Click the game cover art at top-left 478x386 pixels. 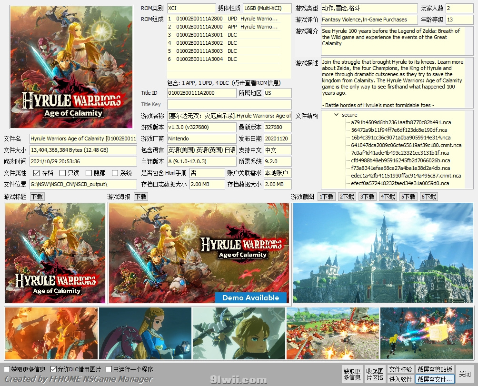pyautogui.click(x=71, y=66)
